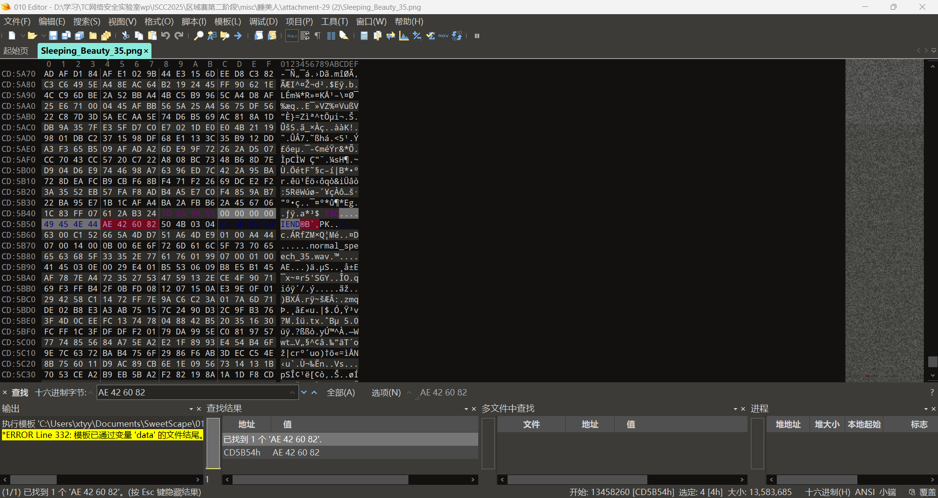Viewport: 938px width, 498px height.
Task: Click 十六进制(H) in status bar
Action: coord(828,492)
